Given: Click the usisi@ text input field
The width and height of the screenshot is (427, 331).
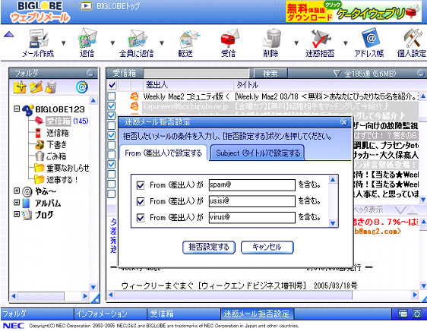Looking at the screenshot, I should (252, 201).
